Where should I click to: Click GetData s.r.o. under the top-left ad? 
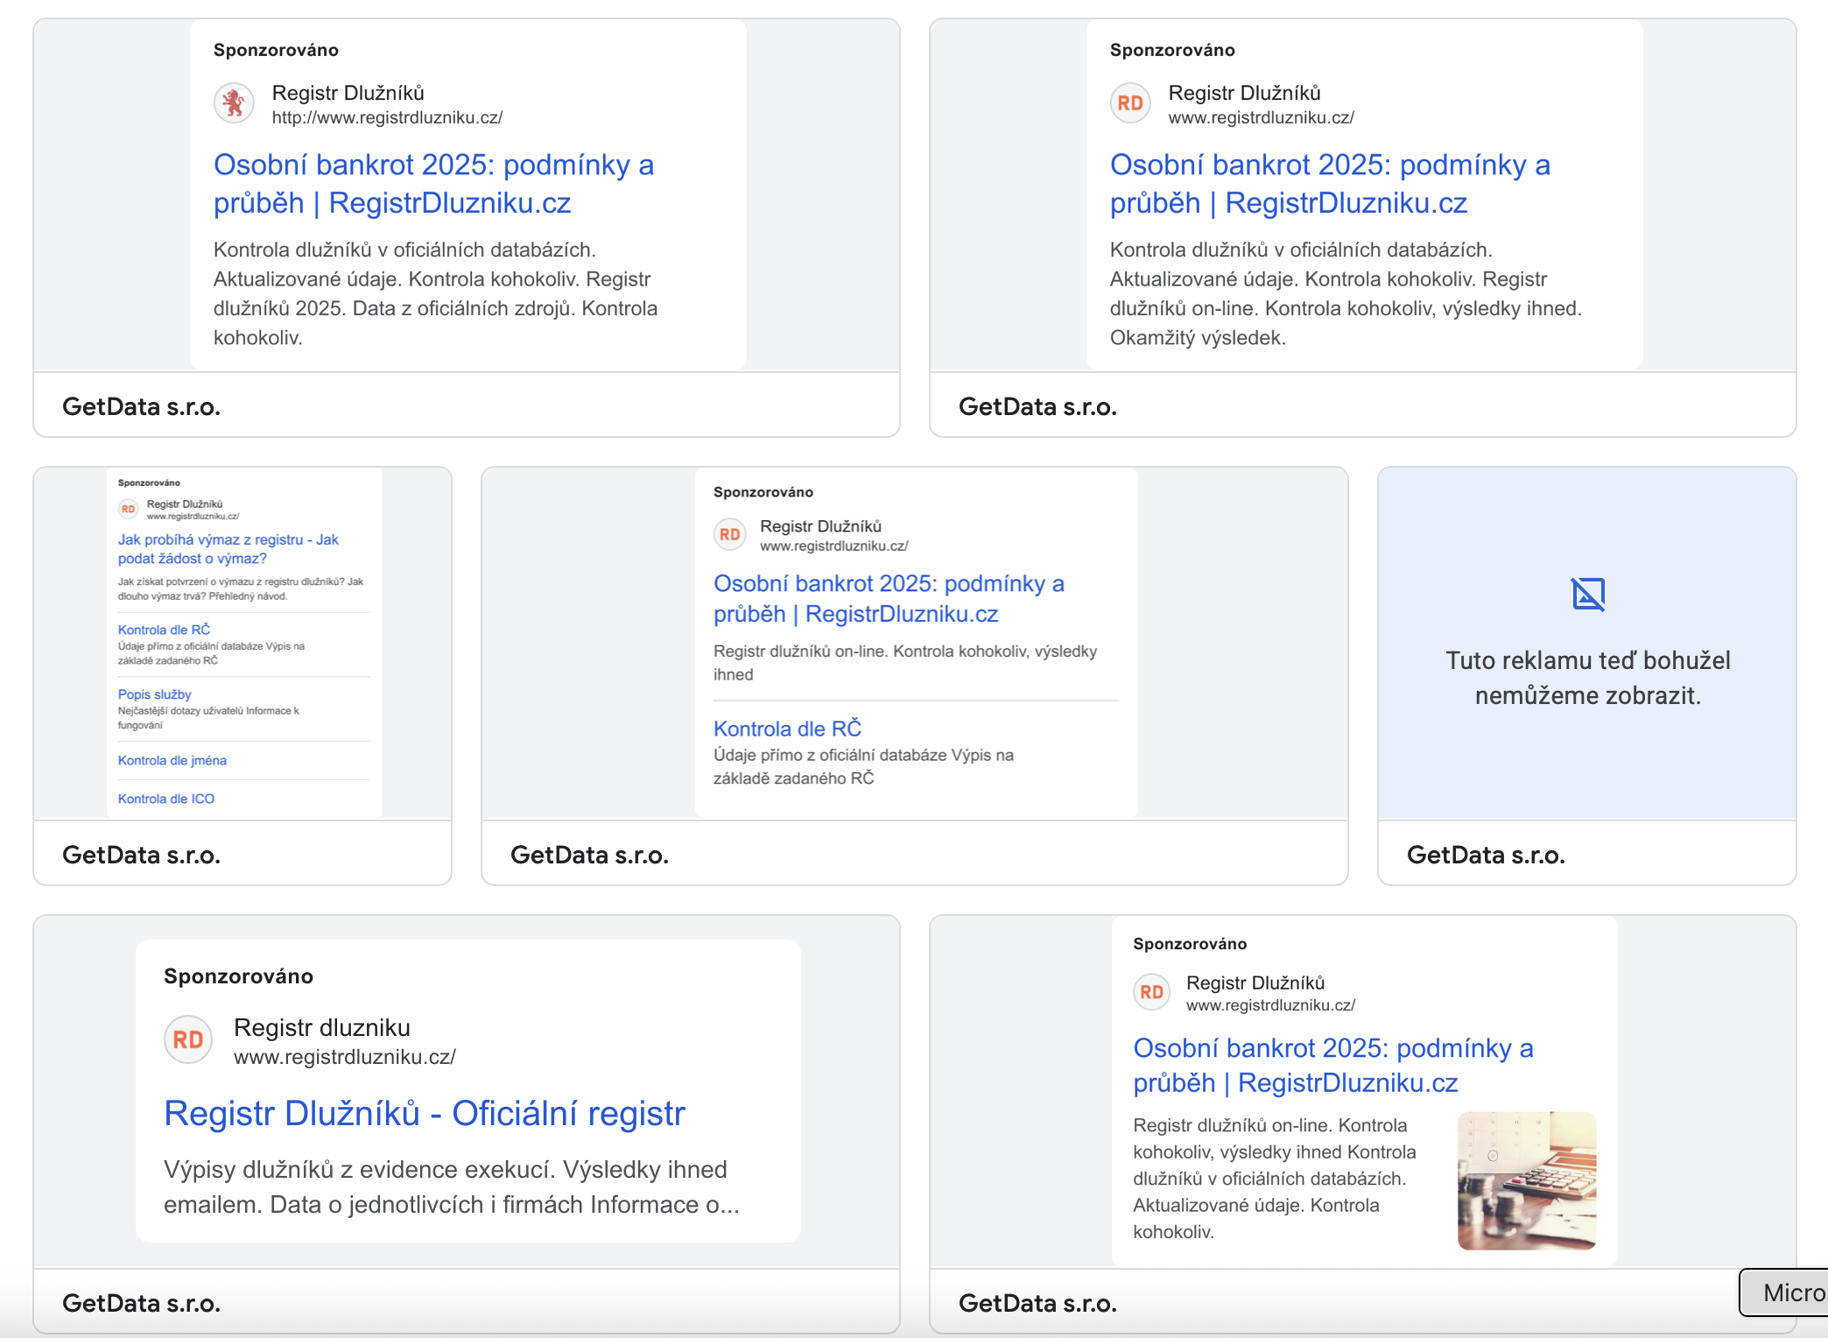[142, 406]
